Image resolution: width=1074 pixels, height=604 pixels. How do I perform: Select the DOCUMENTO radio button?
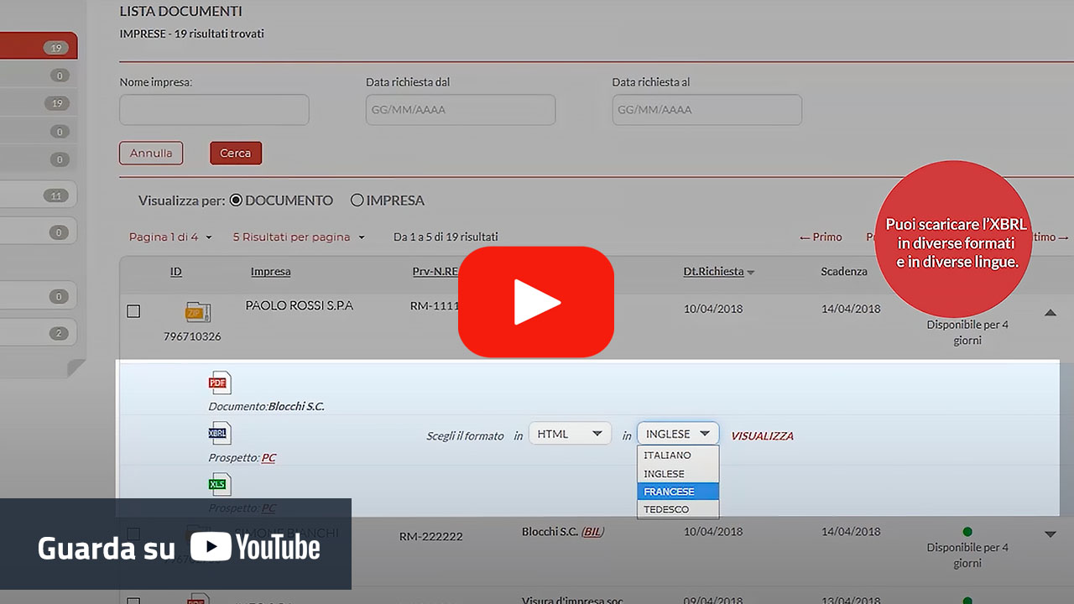236,200
